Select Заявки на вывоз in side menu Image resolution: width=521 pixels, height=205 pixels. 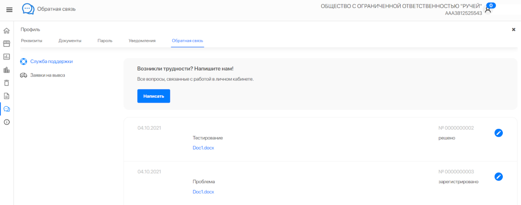coord(47,75)
